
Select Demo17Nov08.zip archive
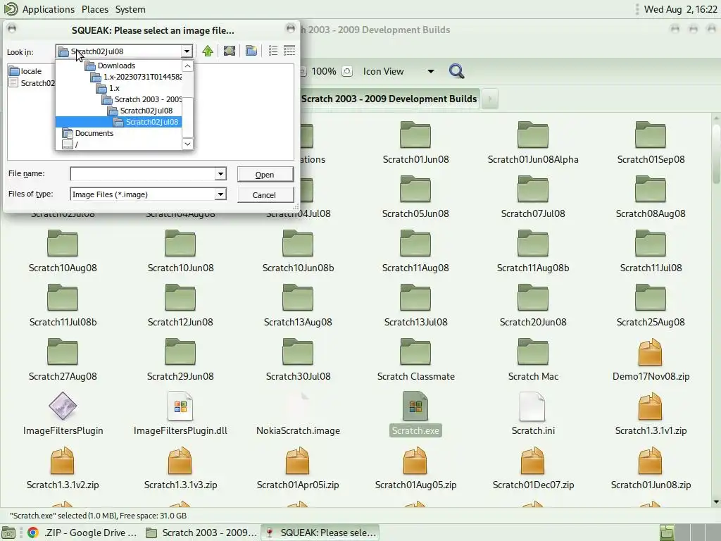point(651,360)
